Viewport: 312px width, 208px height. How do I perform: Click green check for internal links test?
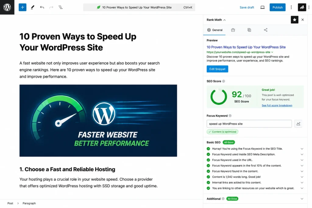point(208,182)
